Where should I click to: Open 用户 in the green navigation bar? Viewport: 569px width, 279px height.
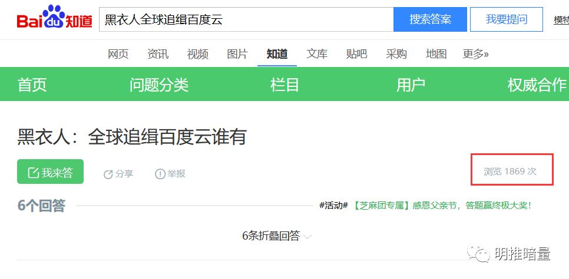(x=411, y=85)
